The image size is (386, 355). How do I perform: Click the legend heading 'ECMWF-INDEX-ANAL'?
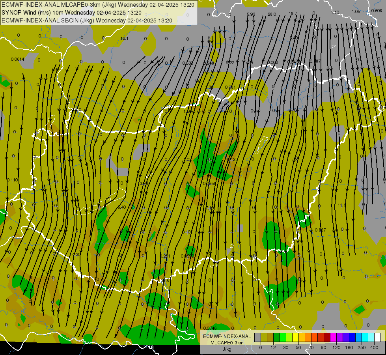click(227, 336)
